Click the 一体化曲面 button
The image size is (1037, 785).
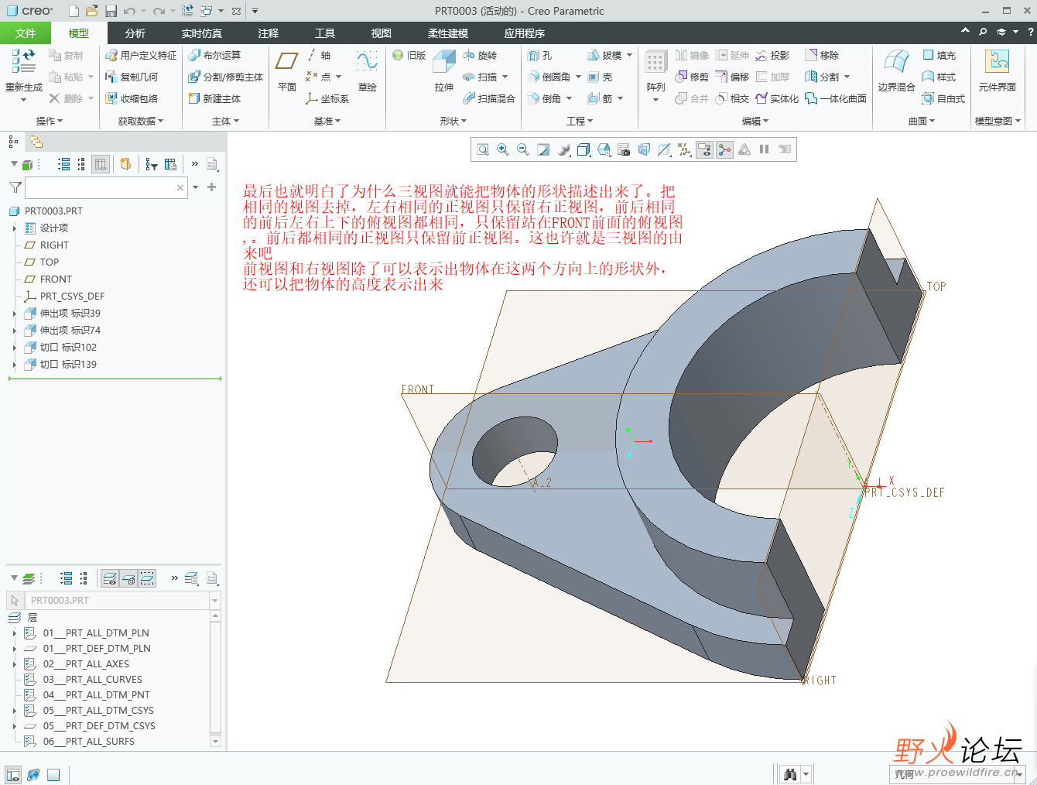pyautogui.click(x=836, y=98)
